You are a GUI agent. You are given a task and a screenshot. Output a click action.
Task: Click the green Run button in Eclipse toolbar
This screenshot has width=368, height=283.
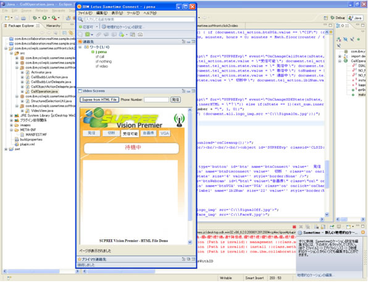[x=44, y=18]
